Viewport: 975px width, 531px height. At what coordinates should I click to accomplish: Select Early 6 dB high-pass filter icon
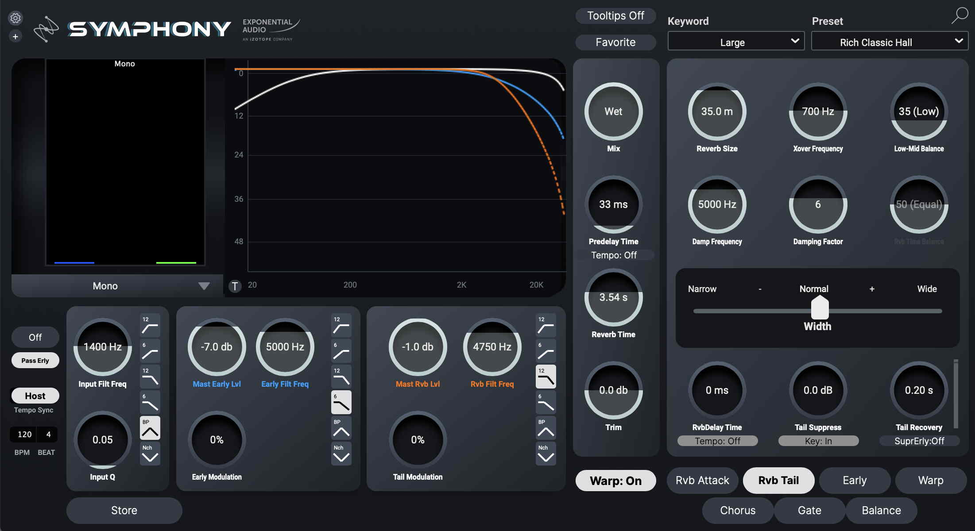[x=341, y=351]
